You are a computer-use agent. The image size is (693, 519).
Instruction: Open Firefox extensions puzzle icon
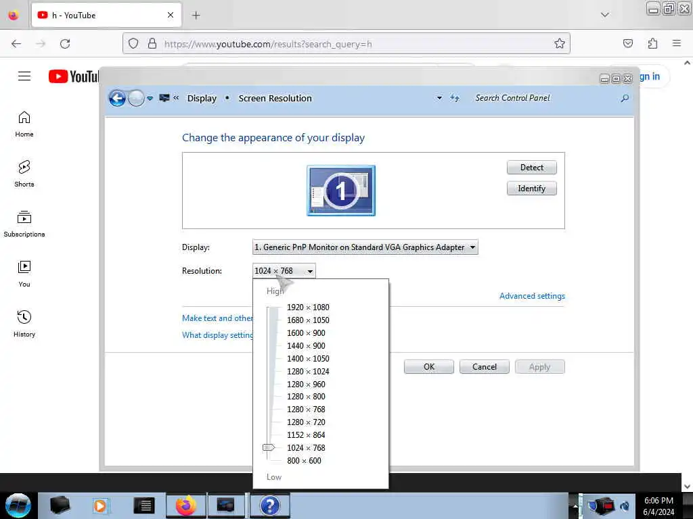pyautogui.click(x=652, y=43)
